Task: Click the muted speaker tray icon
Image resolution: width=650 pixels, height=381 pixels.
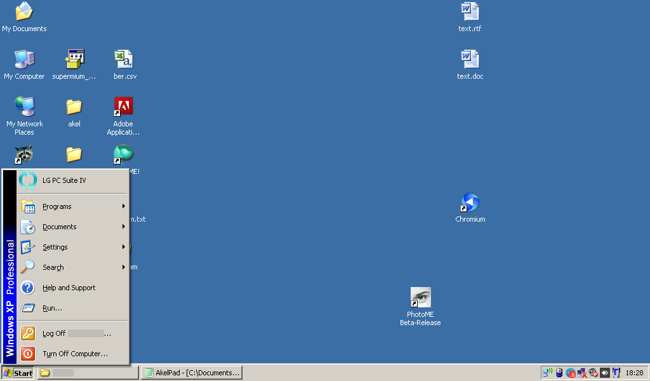Action: pyautogui.click(x=594, y=373)
